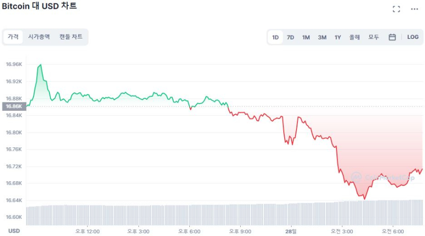
Task: Click the 28일 date axis label
Action: click(291, 231)
